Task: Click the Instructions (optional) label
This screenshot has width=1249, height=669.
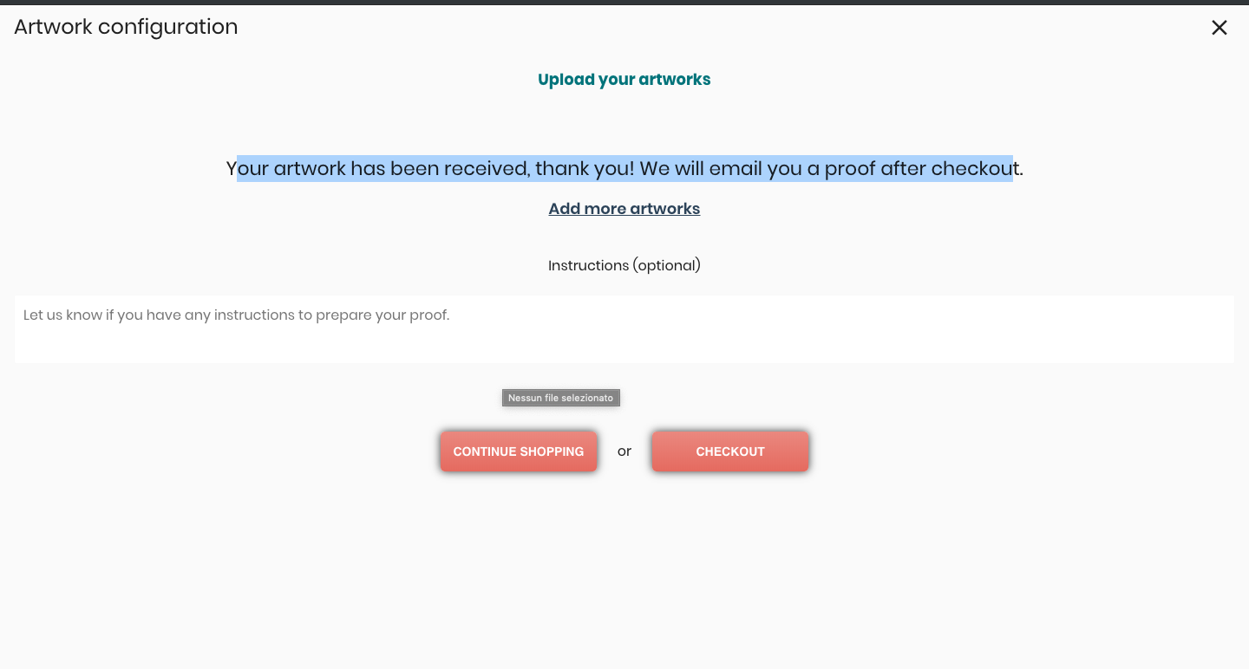Action: click(624, 265)
